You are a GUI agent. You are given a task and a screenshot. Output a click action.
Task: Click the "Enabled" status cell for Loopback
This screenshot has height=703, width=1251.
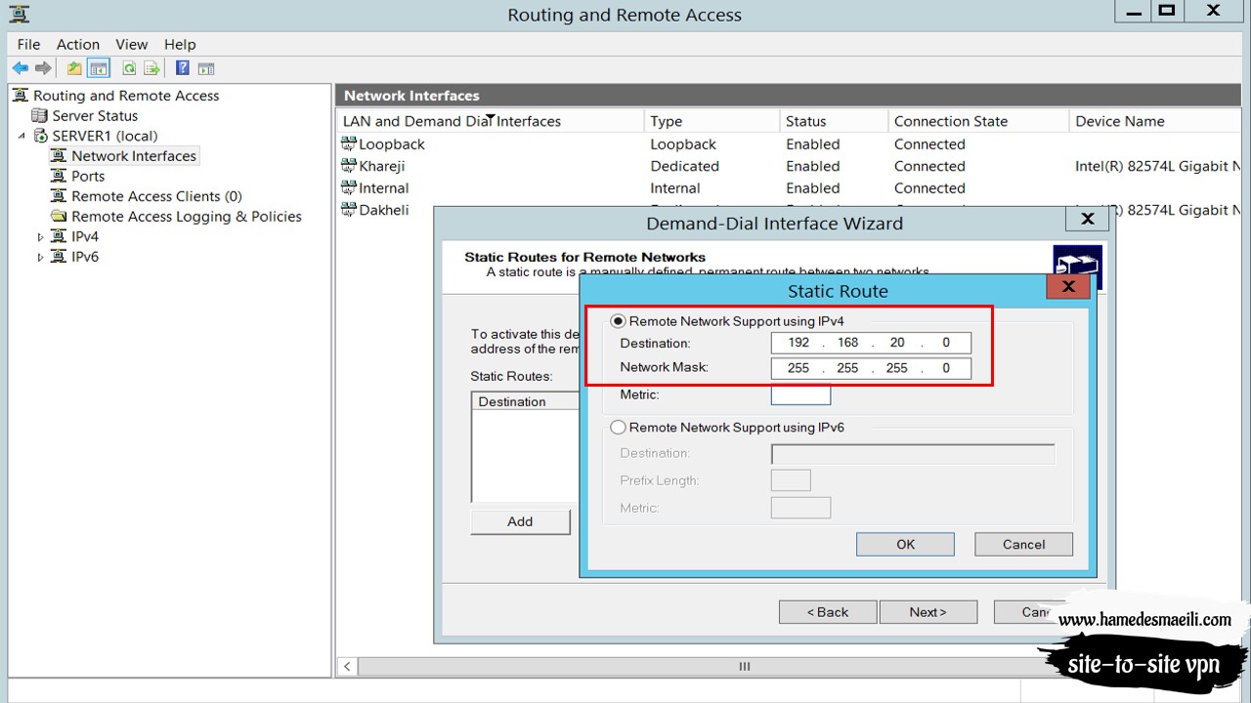coord(813,145)
